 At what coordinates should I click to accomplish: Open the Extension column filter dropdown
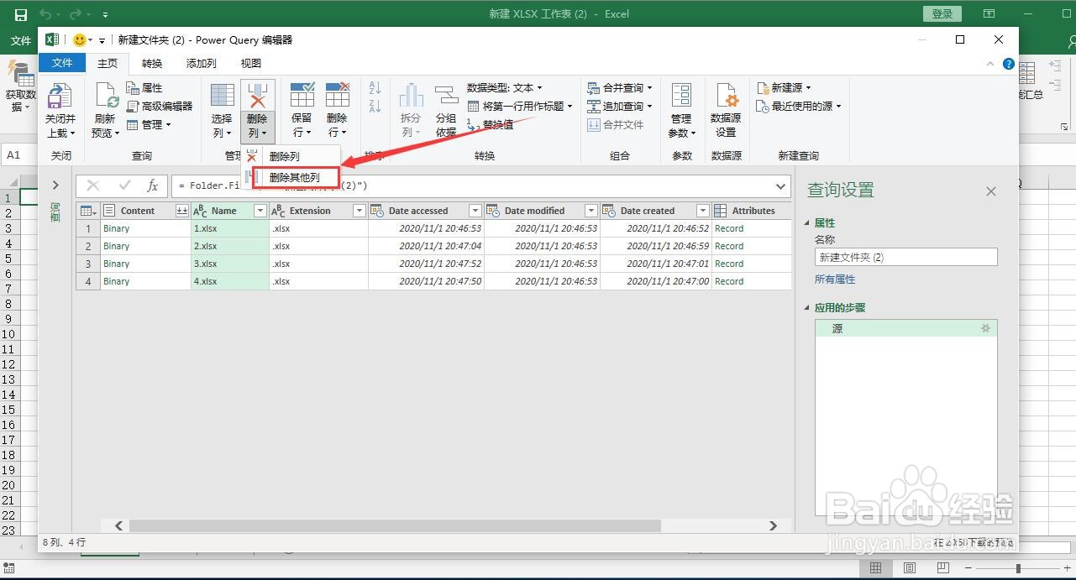tap(360, 211)
